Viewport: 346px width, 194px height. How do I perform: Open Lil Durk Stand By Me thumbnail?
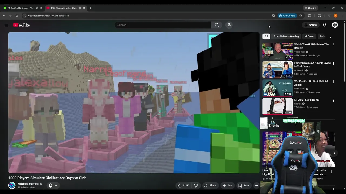(278, 106)
